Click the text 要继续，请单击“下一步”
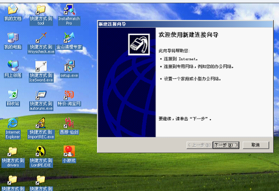This screenshot has width=279, height=191. [x=185, y=119]
